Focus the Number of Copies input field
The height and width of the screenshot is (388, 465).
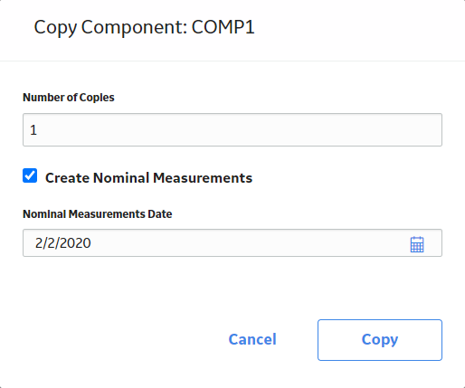[x=232, y=130]
